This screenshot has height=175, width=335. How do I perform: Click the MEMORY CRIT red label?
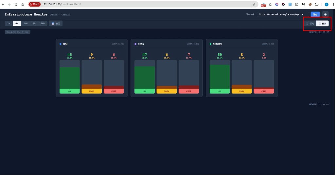click(264, 91)
